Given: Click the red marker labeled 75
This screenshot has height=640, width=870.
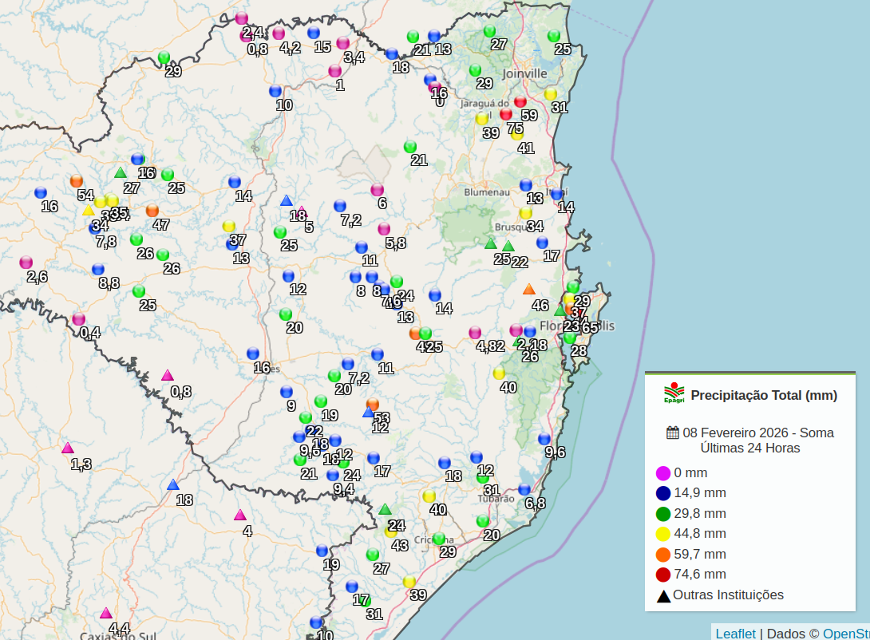Looking at the screenshot, I should (506, 114).
